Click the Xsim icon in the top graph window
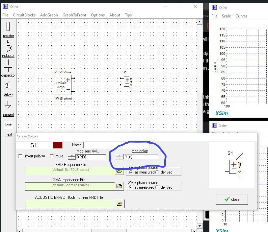 [x=214, y=8]
